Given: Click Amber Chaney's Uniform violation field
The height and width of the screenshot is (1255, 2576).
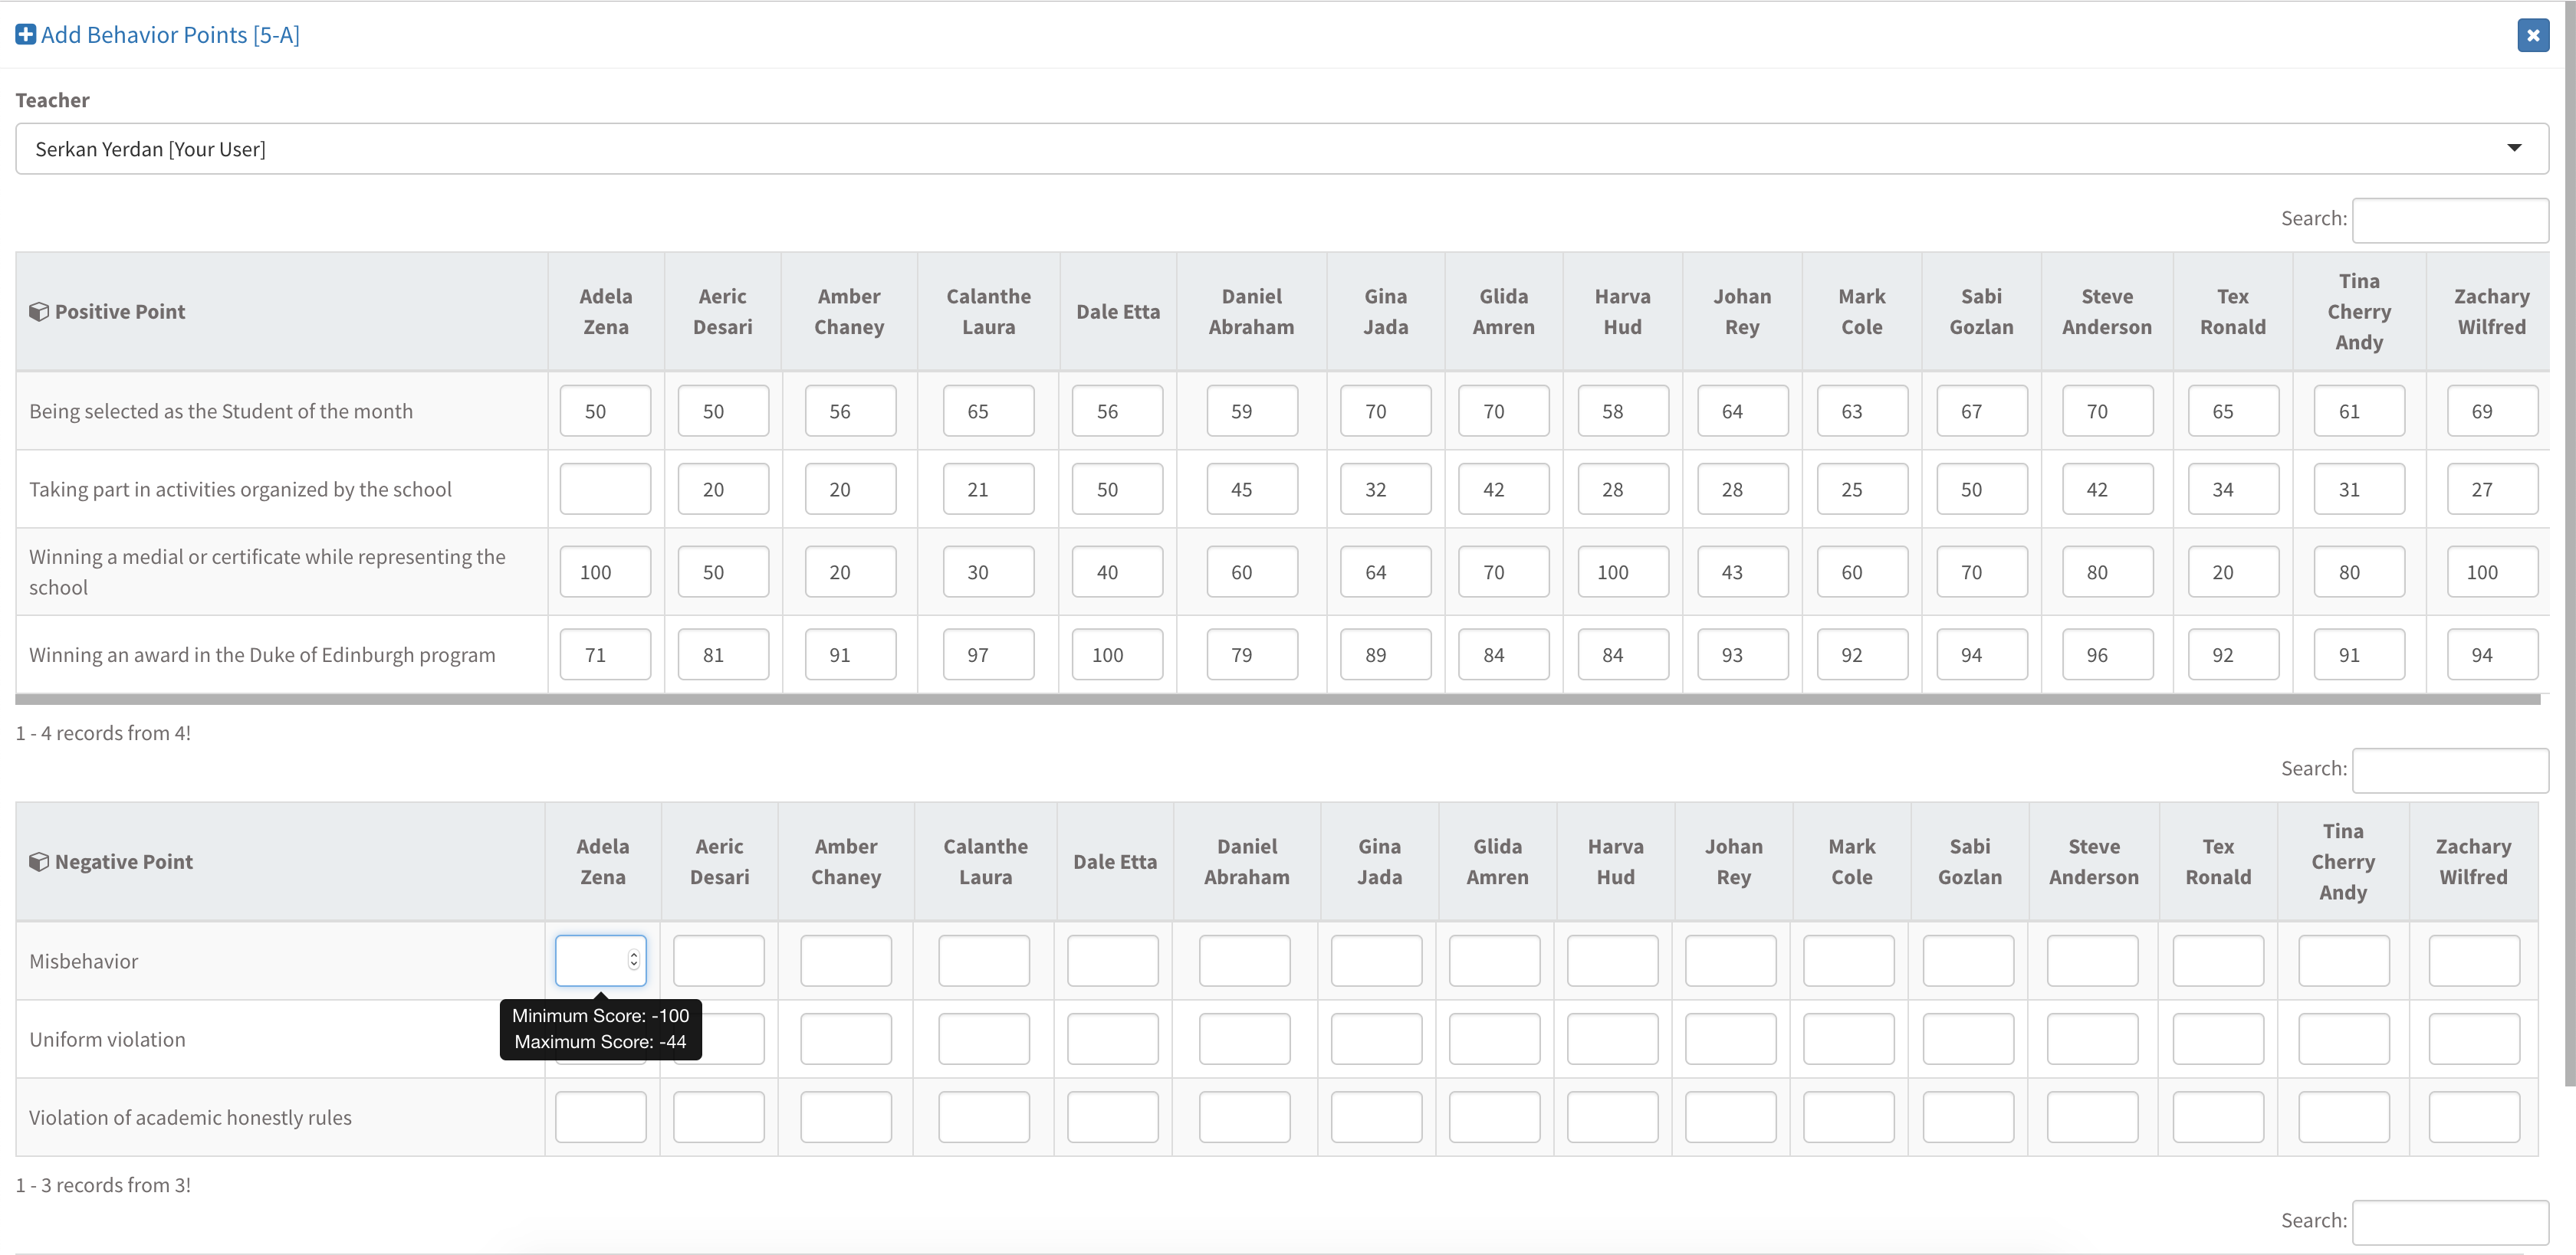Looking at the screenshot, I should (845, 1038).
